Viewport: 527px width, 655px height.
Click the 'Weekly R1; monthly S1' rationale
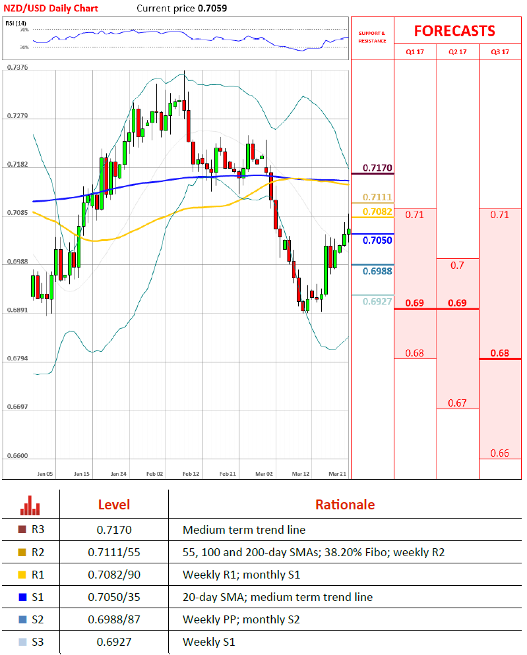tap(242, 575)
